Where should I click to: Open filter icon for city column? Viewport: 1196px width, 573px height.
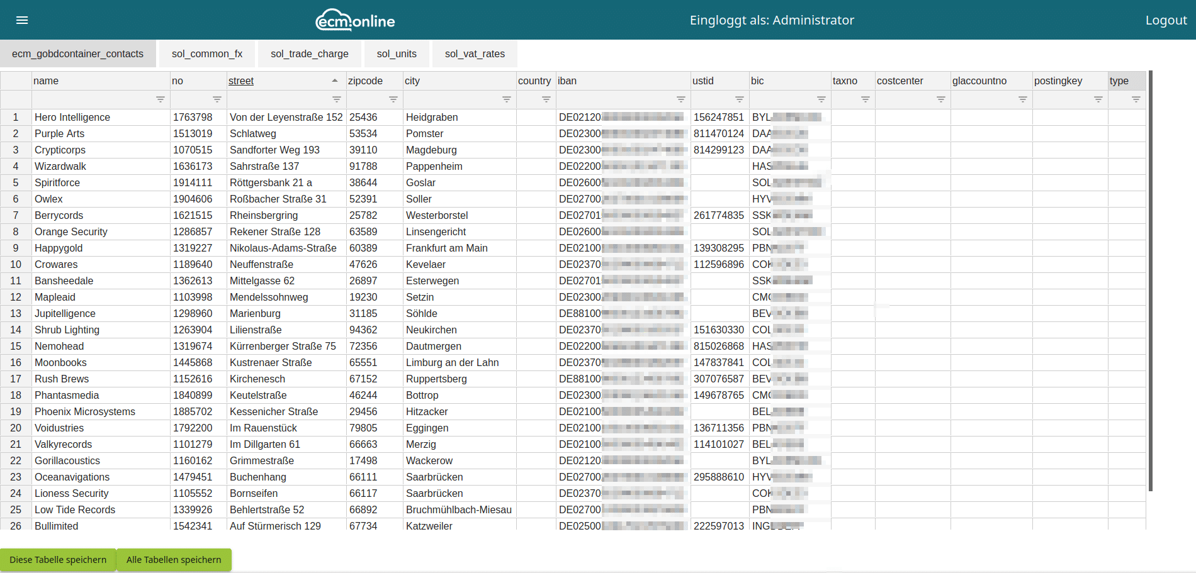[x=507, y=99]
